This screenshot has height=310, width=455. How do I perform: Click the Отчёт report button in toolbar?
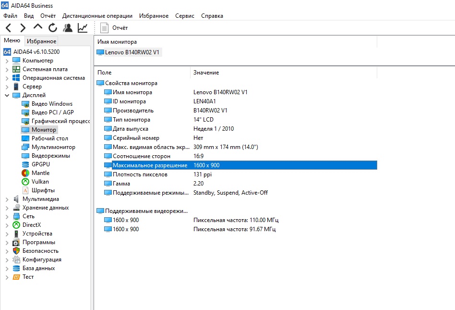(114, 28)
